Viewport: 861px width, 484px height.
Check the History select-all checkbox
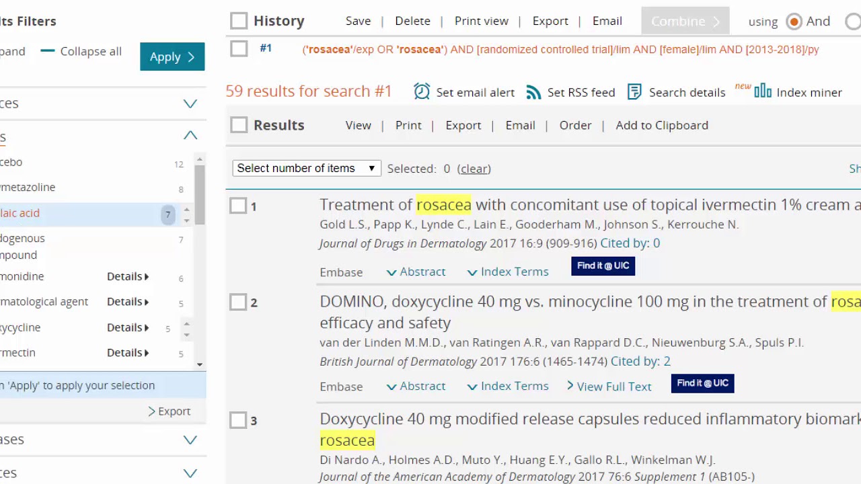(x=239, y=21)
